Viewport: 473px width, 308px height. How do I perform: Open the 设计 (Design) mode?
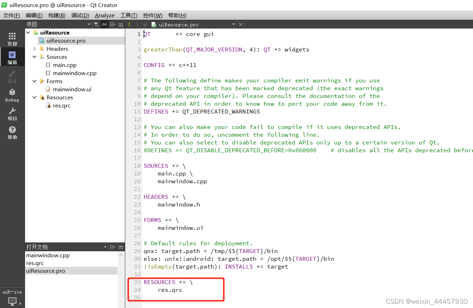tap(12, 76)
